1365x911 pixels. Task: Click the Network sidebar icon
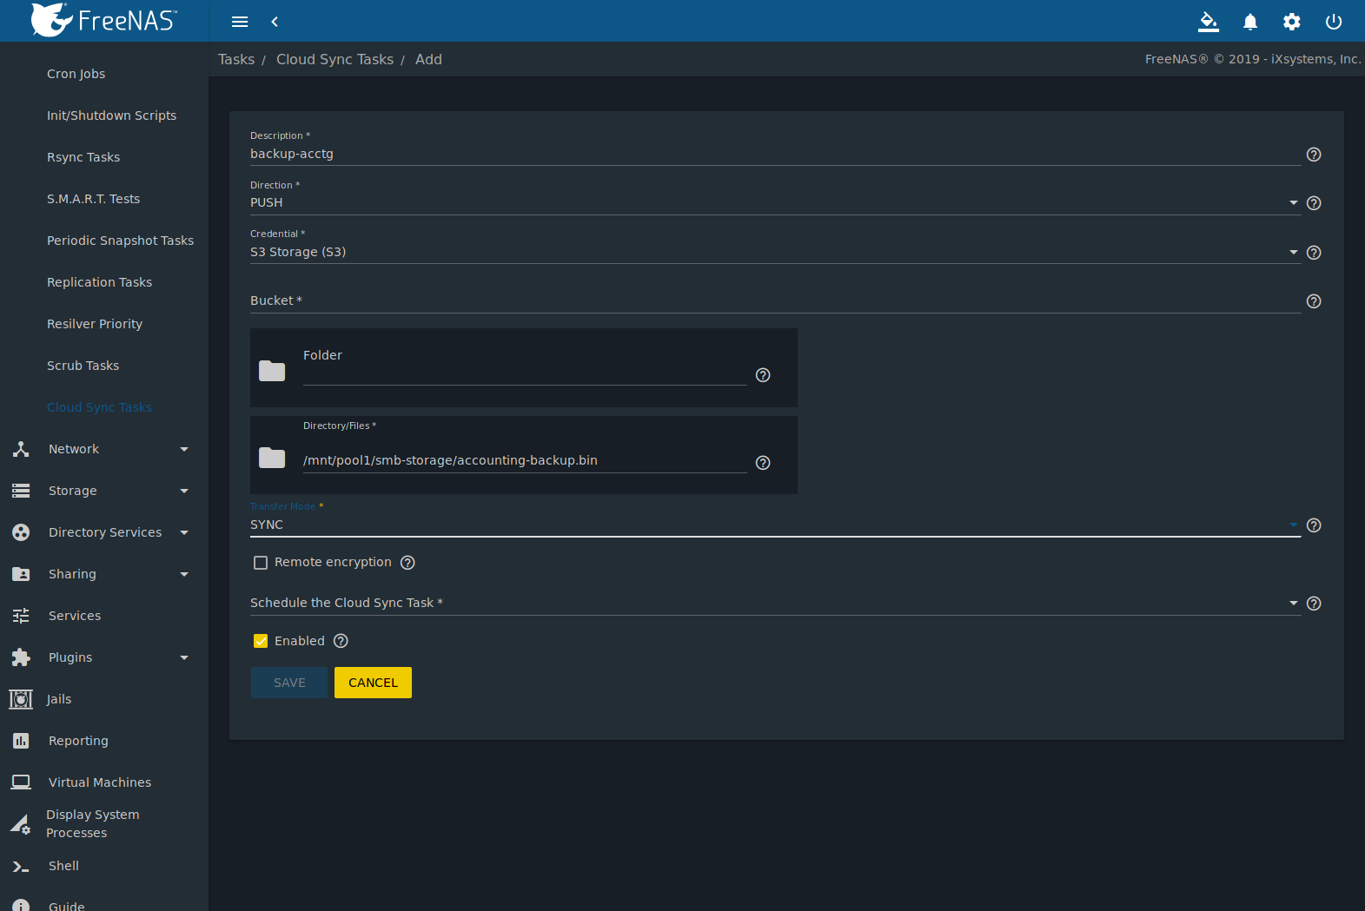pos(21,449)
